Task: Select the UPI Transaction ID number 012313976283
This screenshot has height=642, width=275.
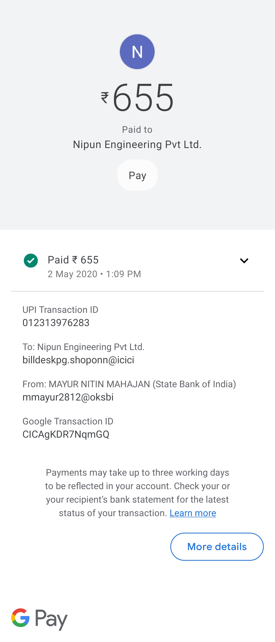Action: (56, 323)
